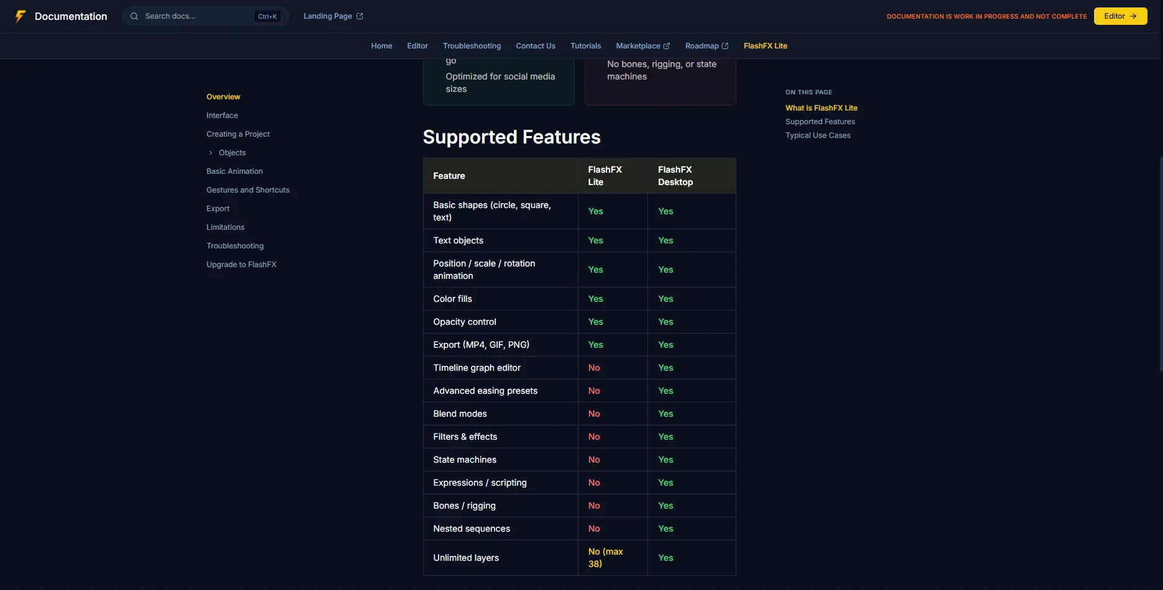Click the yellow Editor button
Image resolution: width=1163 pixels, height=590 pixels.
click(1120, 16)
